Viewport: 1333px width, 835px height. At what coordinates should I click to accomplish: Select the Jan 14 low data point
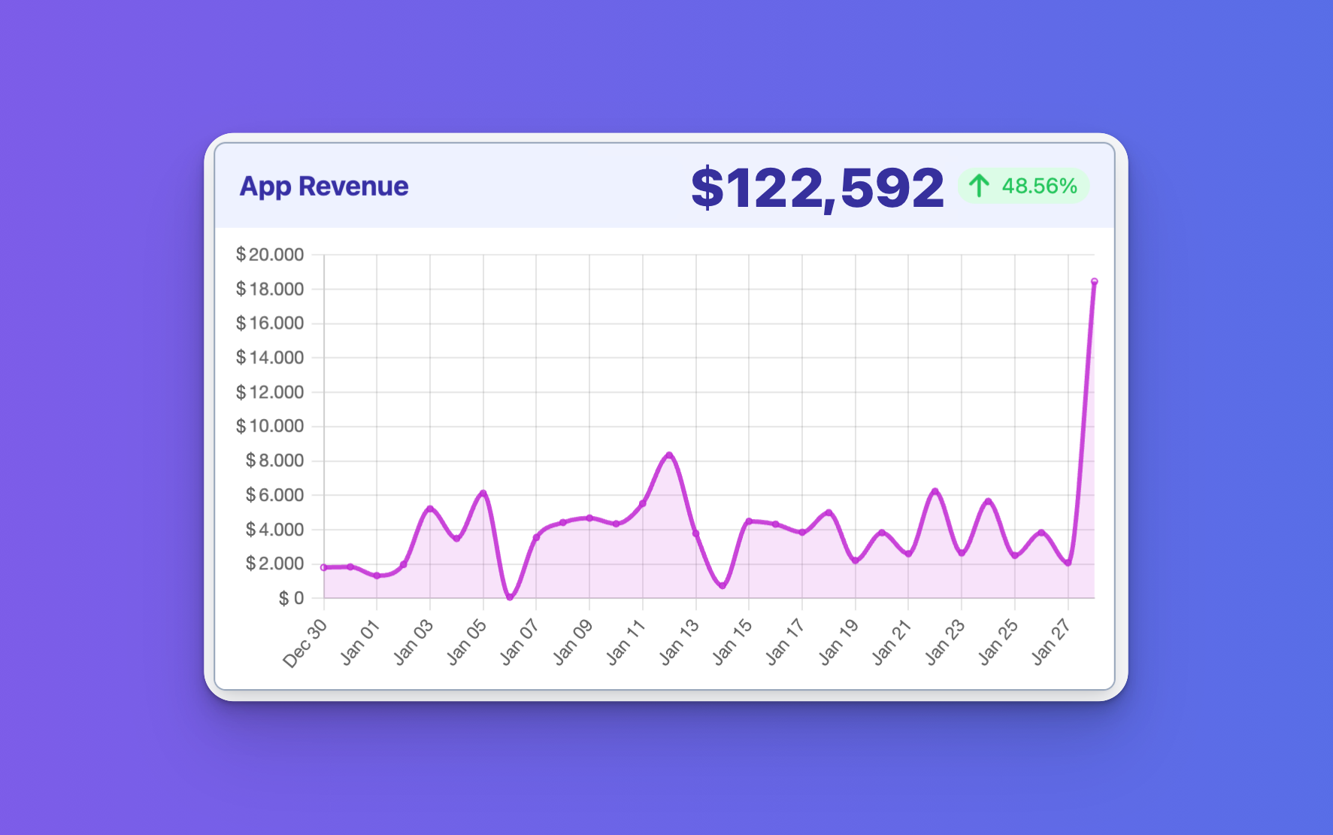coord(723,585)
